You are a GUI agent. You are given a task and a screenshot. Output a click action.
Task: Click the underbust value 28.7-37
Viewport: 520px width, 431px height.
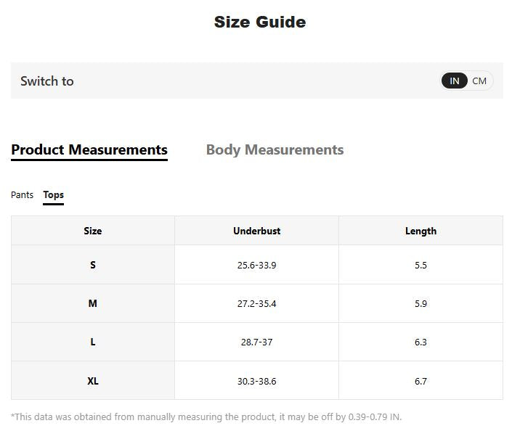(x=256, y=342)
